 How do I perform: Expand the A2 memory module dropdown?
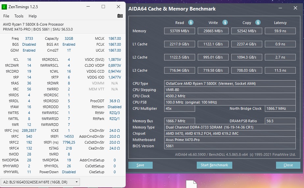[x=40, y=182]
